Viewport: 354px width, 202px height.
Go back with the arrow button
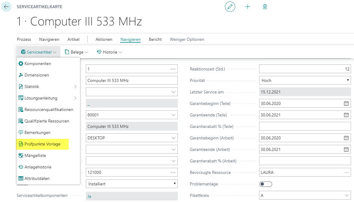tap(6, 7)
